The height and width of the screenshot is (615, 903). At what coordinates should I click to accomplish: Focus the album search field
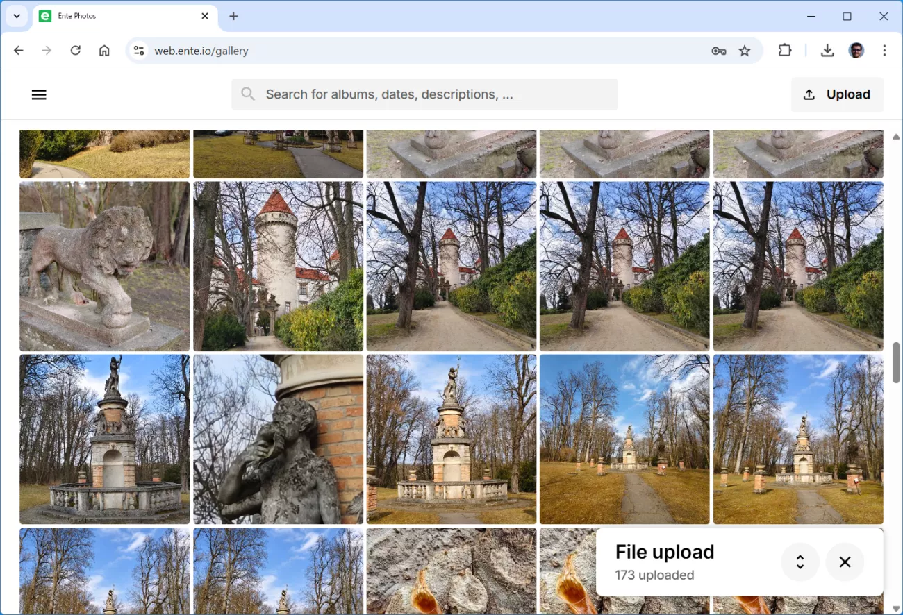click(x=424, y=94)
